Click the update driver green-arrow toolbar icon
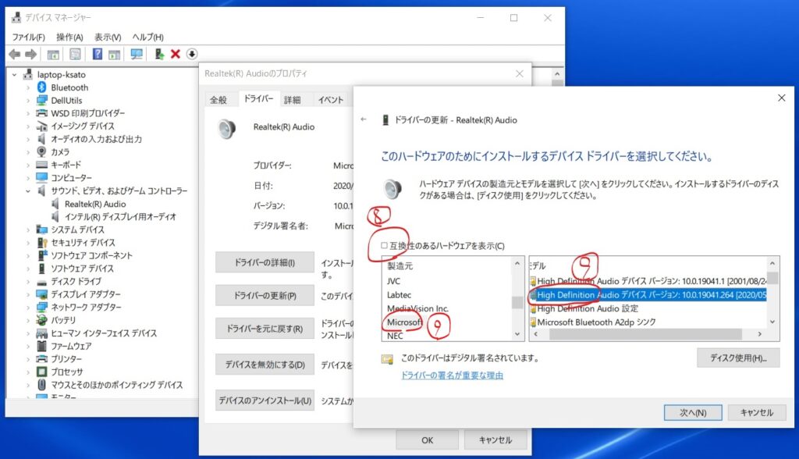The width and height of the screenshot is (799, 459). tap(159, 54)
